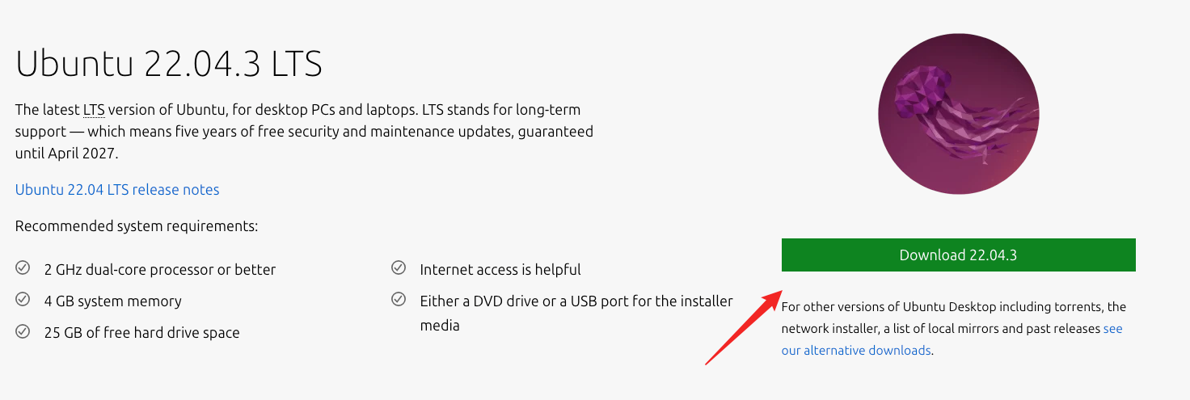Click the checkmark icon beside 2 GHz processor
The width and height of the screenshot is (1190, 400).
pos(23,268)
